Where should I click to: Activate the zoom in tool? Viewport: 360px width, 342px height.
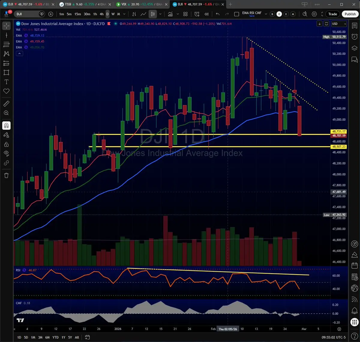pyautogui.click(x=6, y=113)
